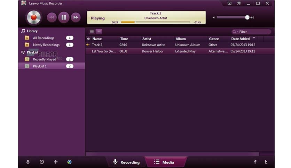
Task: Skip forward to the next track
Action: click(76, 17)
